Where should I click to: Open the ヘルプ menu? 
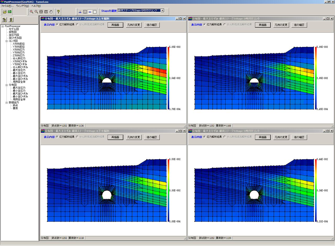point(36,6)
